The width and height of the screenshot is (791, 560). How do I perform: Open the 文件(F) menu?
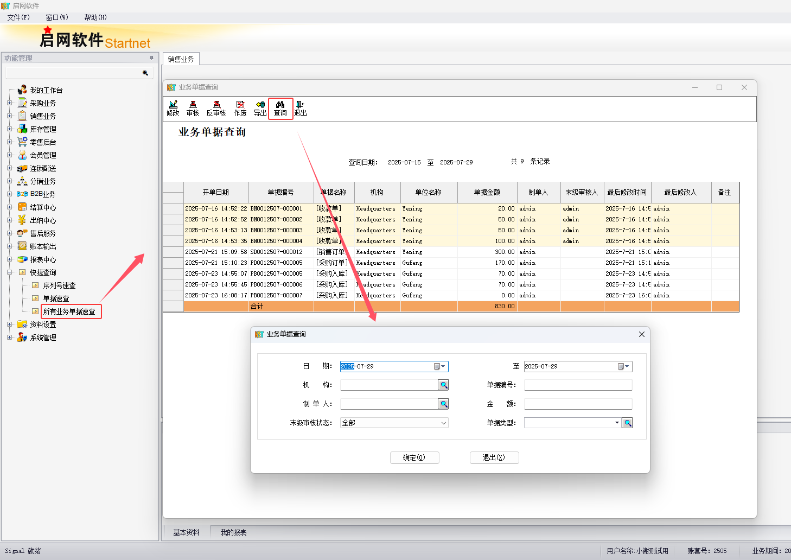(x=18, y=17)
